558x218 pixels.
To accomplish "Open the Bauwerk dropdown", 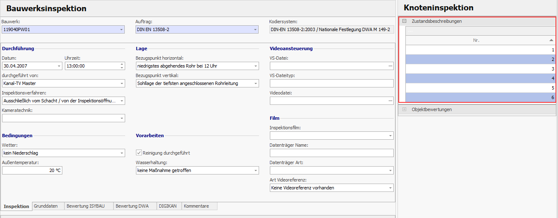I will (x=121, y=30).
